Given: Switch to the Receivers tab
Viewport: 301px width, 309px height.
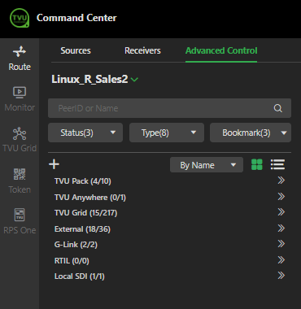Looking at the screenshot, I should 142,50.
